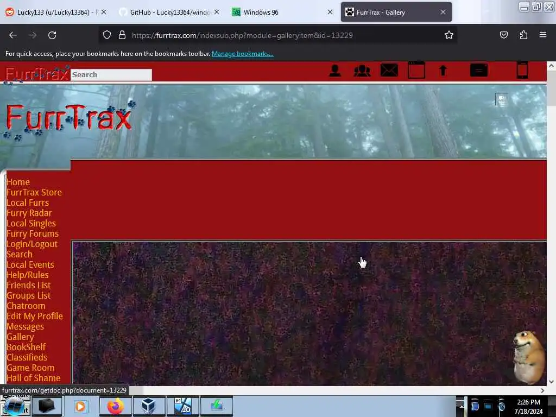
Task: Click the shield tracking protection icon
Action: point(107,35)
